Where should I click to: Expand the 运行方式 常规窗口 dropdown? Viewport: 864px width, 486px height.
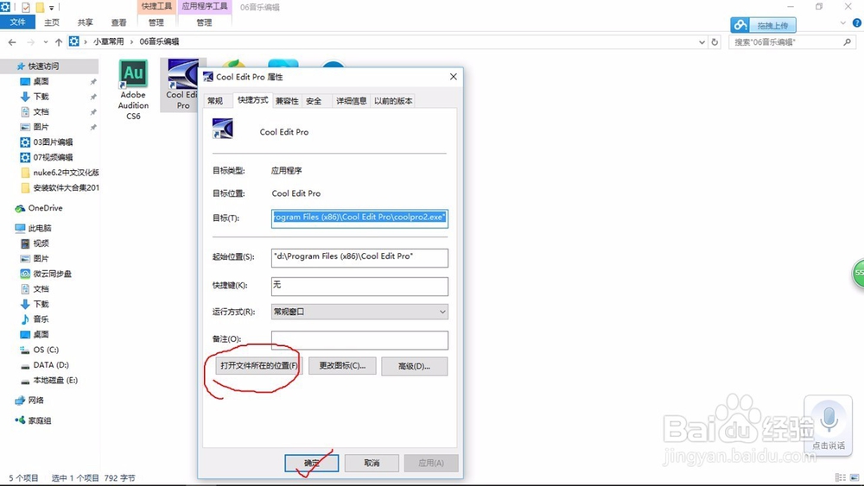click(359, 312)
